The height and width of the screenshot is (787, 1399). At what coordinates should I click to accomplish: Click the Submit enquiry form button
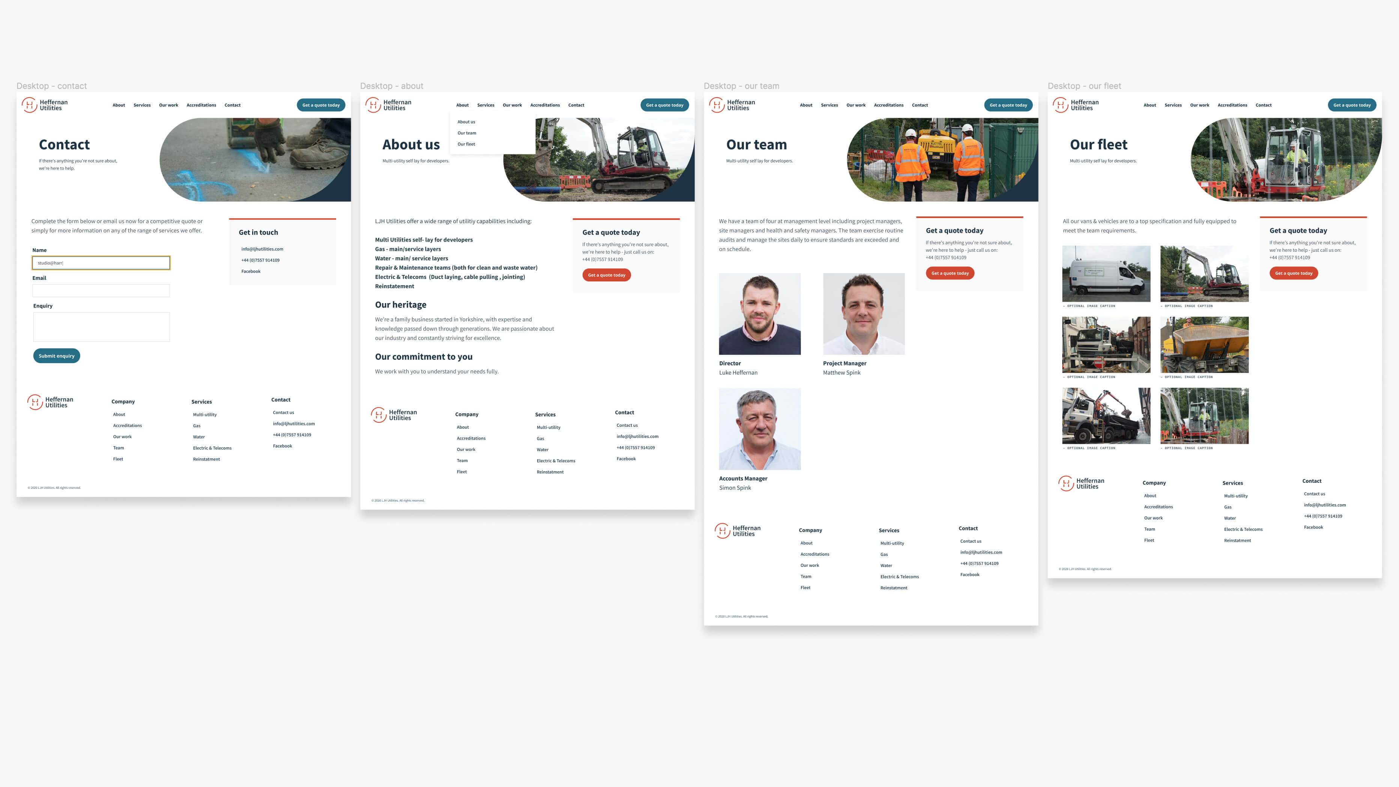[56, 356]
